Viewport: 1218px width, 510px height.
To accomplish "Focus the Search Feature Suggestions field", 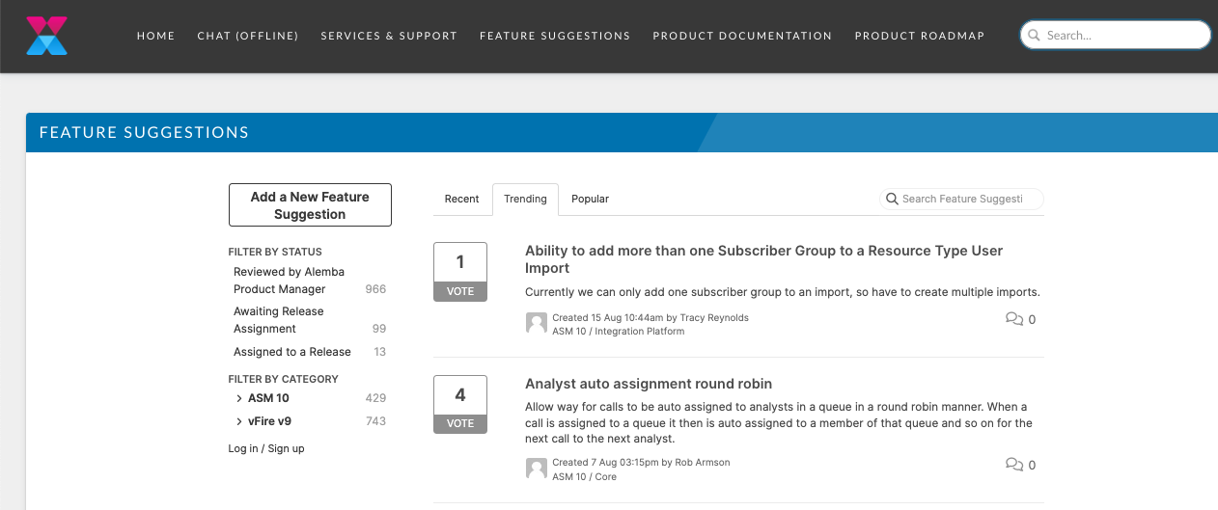I will coord(968,199).
